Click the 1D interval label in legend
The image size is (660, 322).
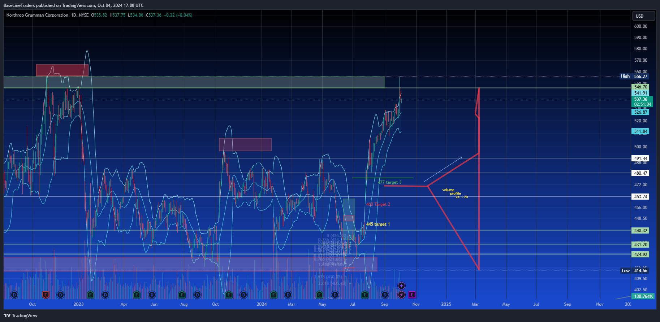74,15
